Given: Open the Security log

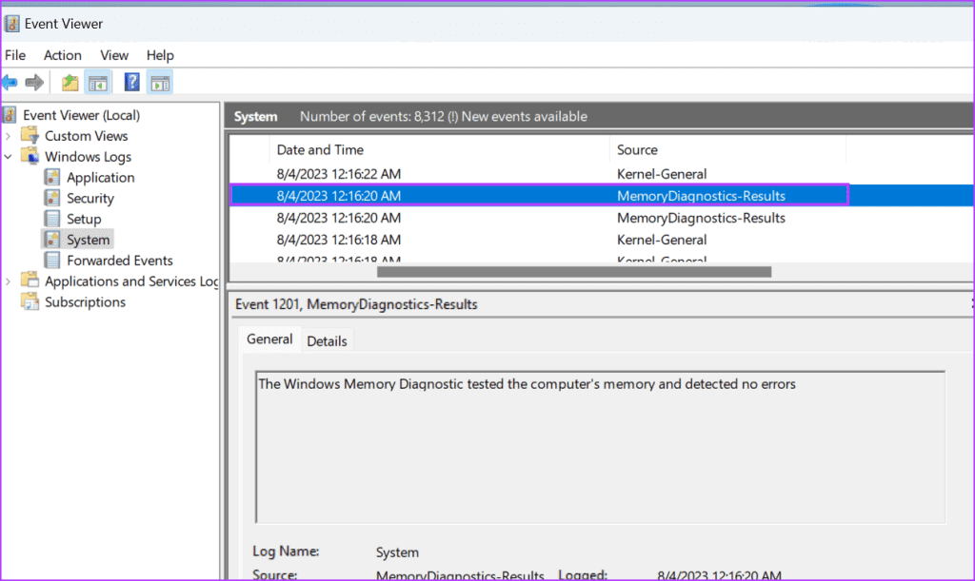Looking at the screenshot, I should (x=90, y=198).
